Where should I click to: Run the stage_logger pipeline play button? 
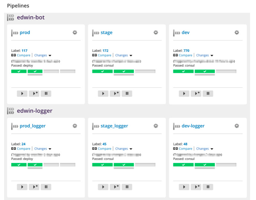point(103,187)
